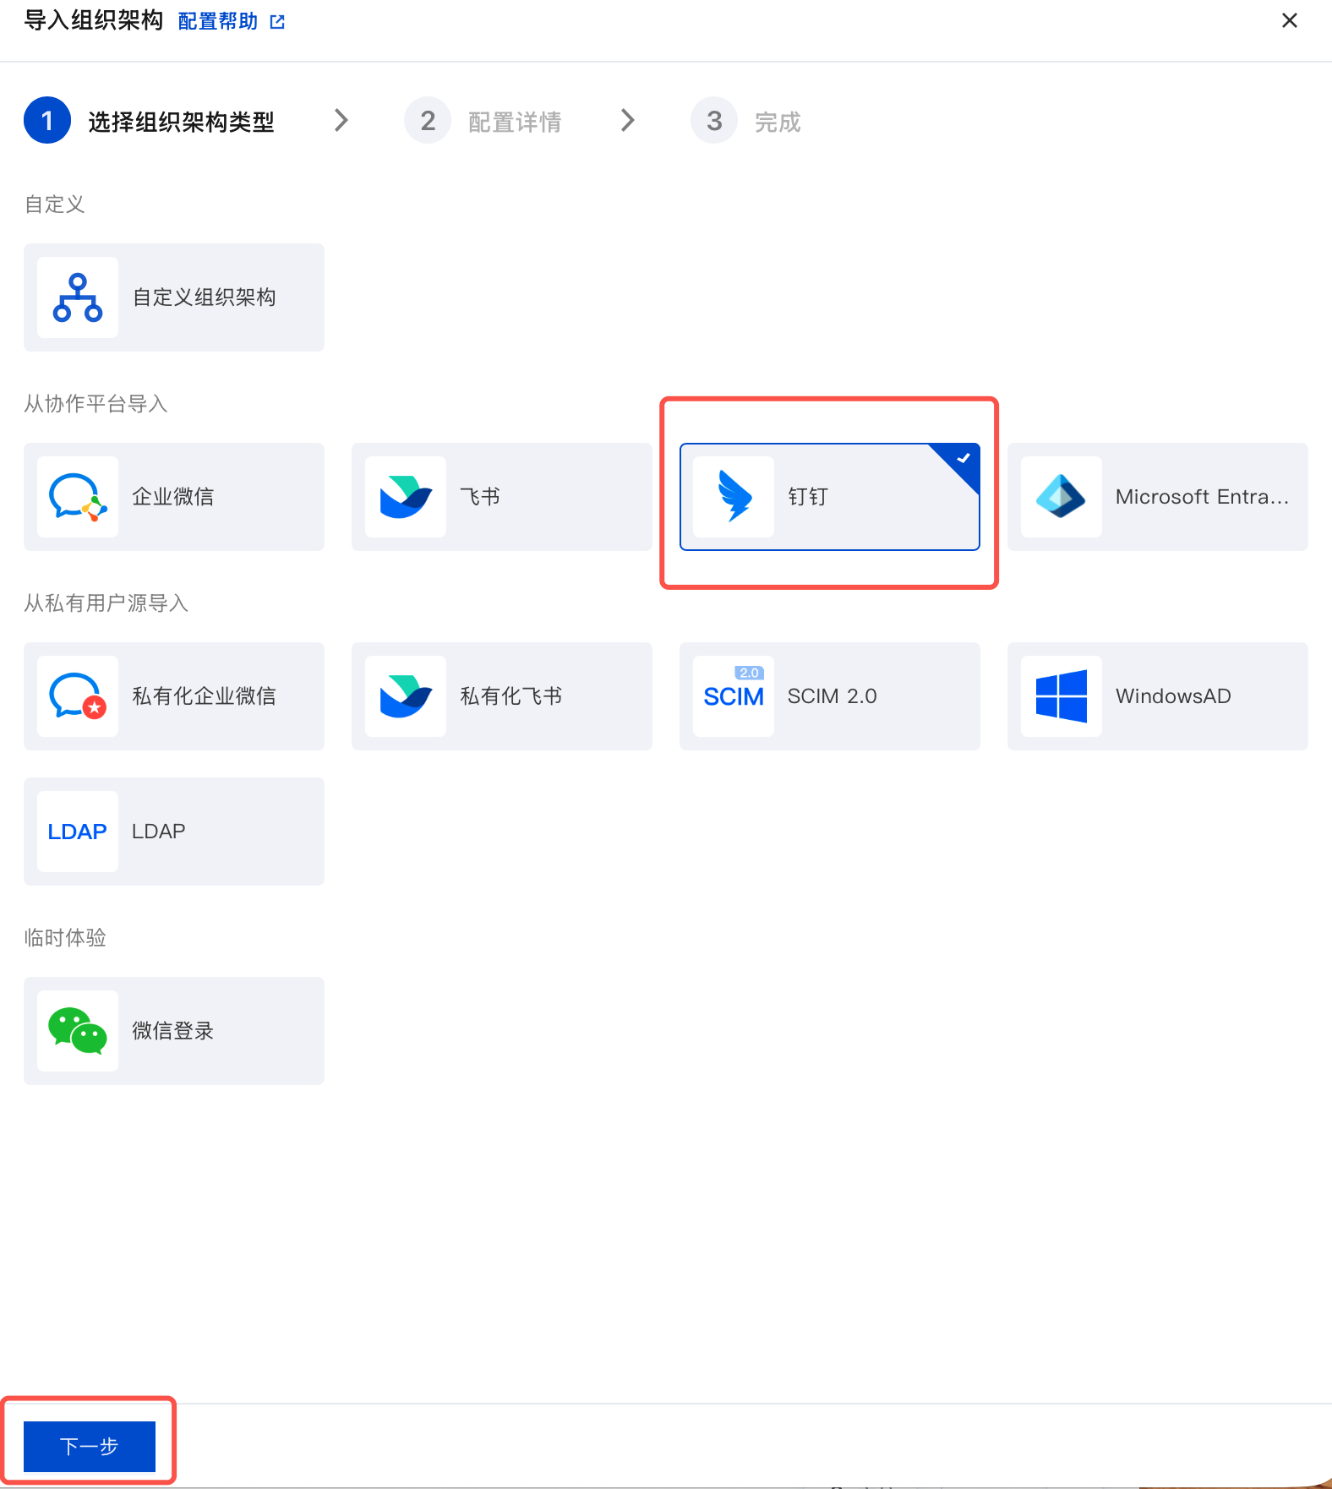Choose the green 微信登录 WeChat logo
Viewport: 1332px width, 1489px height.
[78, 1031]
